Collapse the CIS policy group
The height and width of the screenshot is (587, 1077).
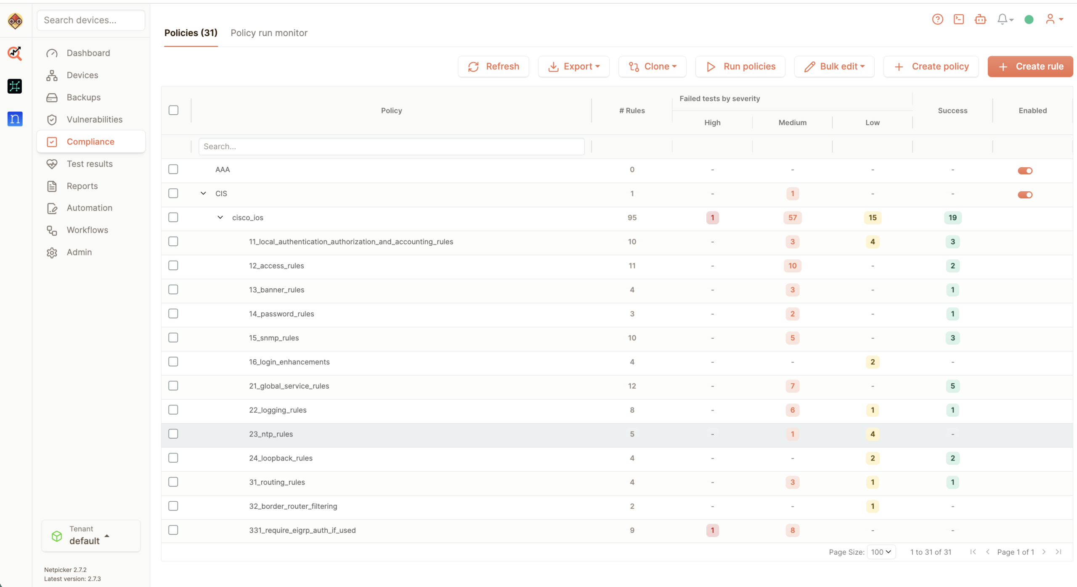click(203, 193)
